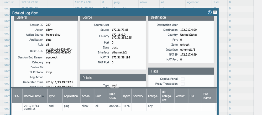Click the Rule UUID cell ace29c...
This screenshot has width=262, height=115.
point(114,106)
